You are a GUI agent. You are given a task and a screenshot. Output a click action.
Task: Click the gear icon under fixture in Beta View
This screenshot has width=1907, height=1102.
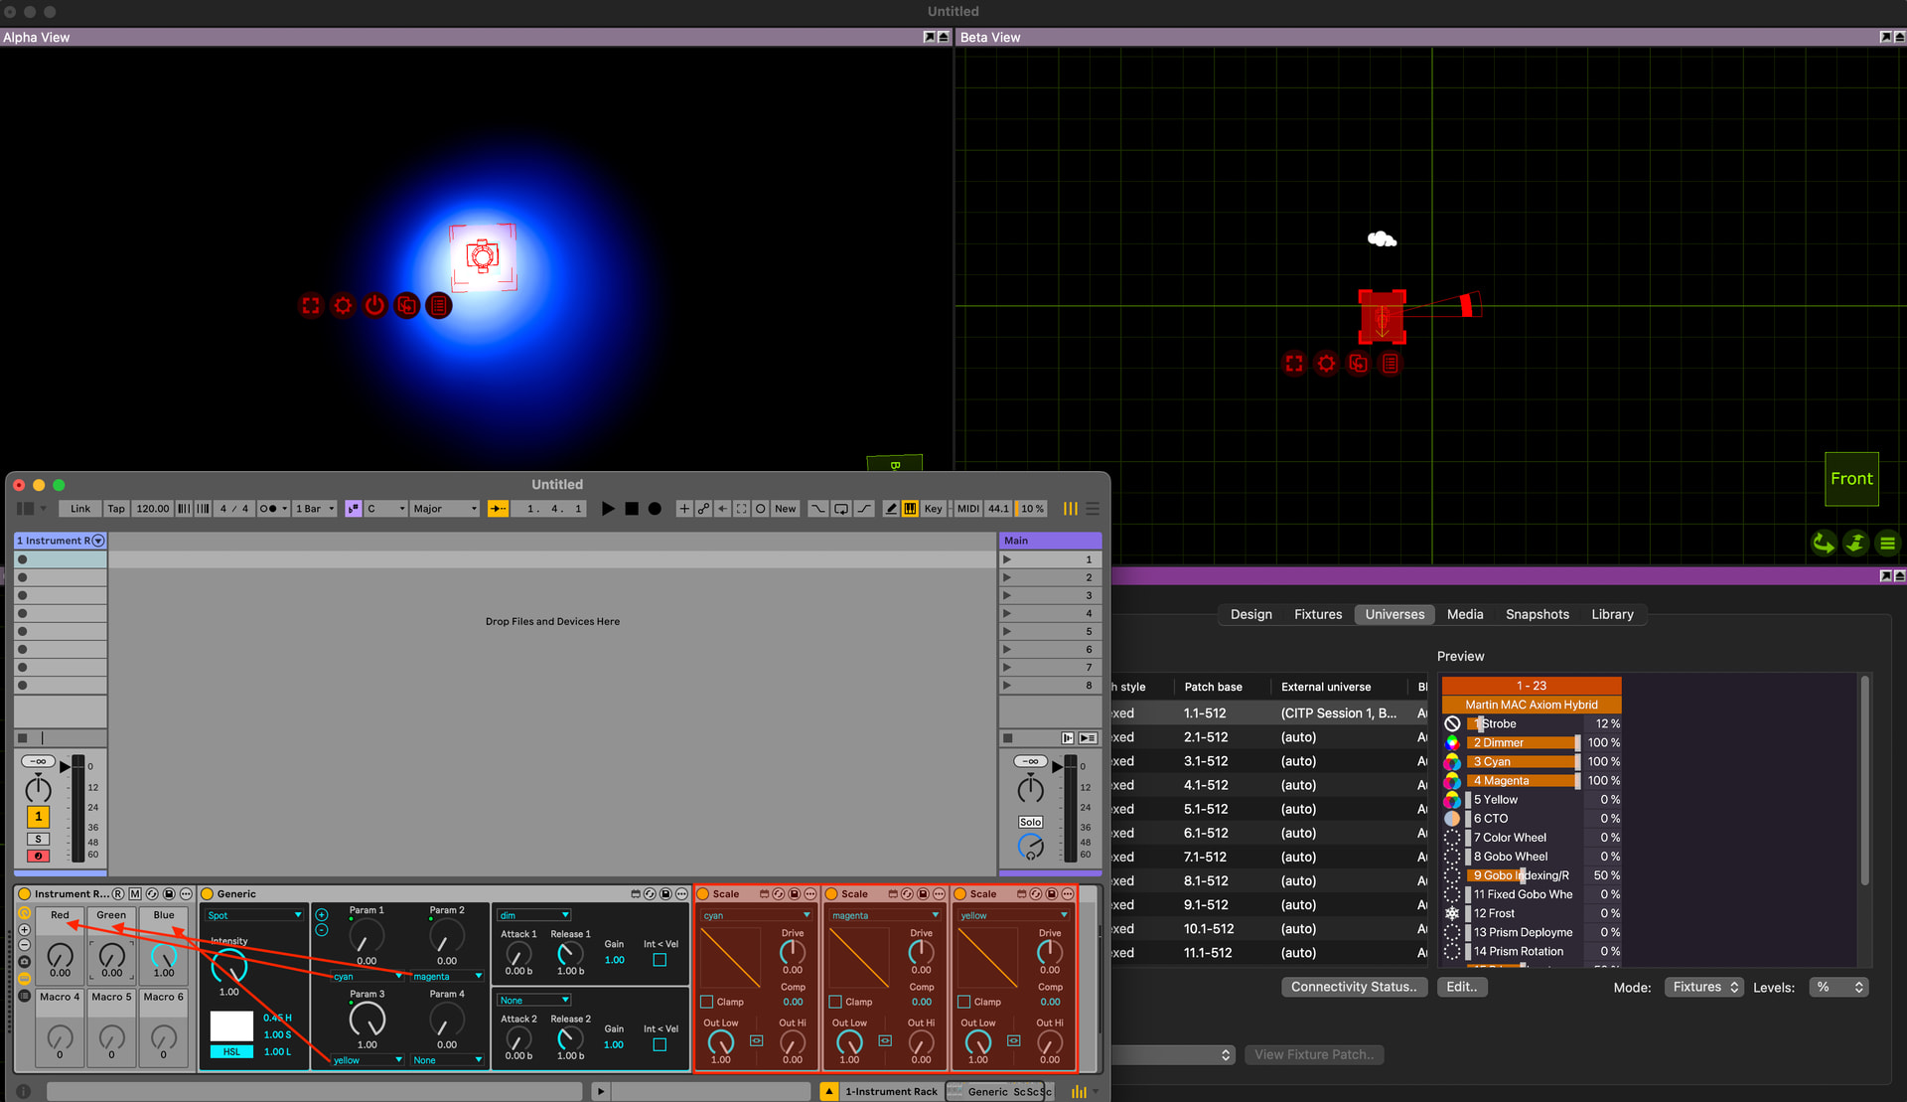[x=1326, y=364]
